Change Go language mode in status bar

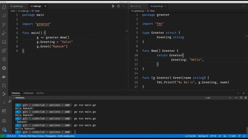[225, 136]
